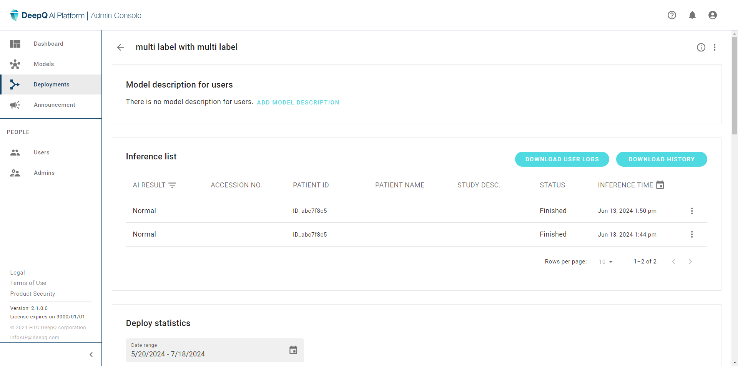Open the user account profile icon
738x366 pixels.
click(x=712, y=15)
